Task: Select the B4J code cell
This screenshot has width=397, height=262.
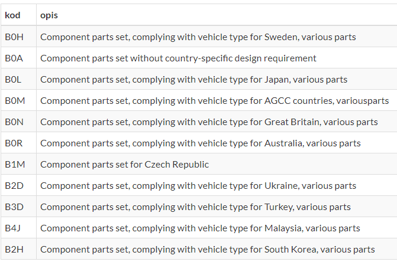Action: click(13, 228)
